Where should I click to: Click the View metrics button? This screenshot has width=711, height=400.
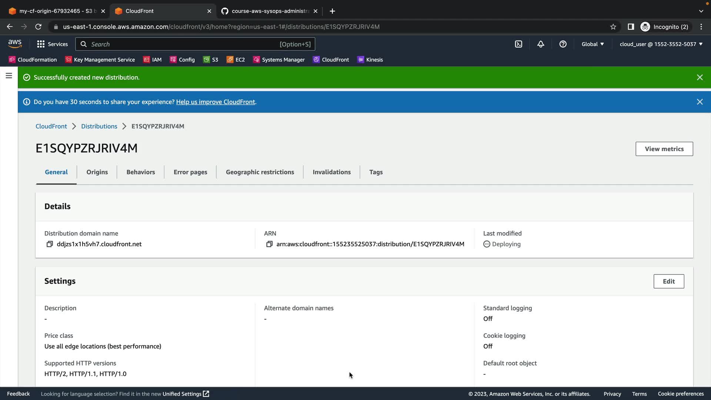[x=664, y=149]
